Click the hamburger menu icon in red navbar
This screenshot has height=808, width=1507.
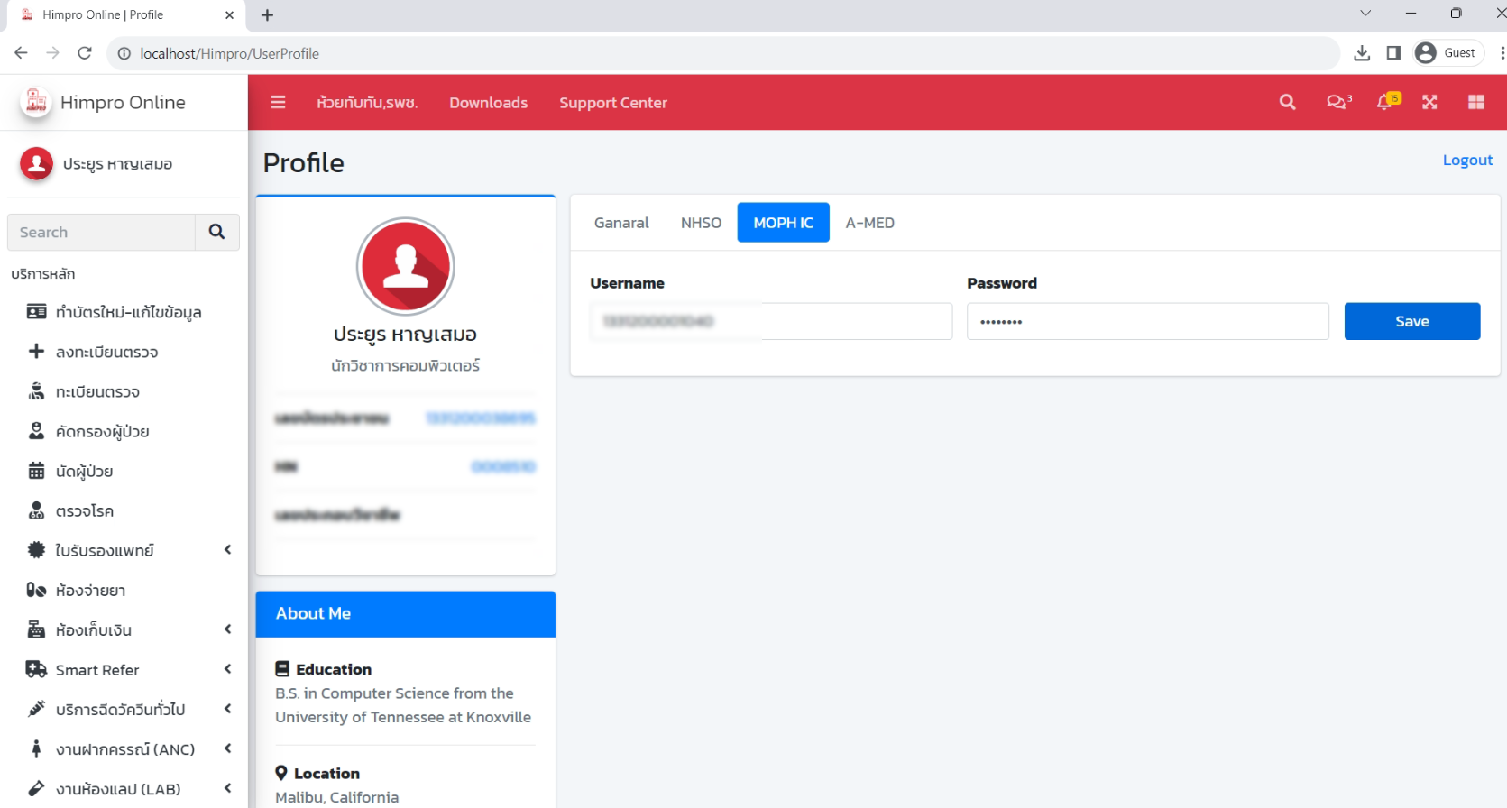coord(278,103)
